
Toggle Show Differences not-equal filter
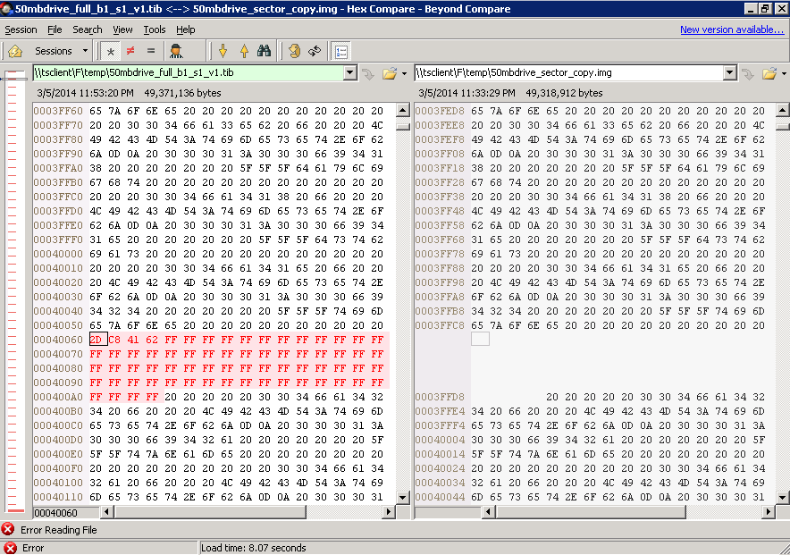[130, 51]
